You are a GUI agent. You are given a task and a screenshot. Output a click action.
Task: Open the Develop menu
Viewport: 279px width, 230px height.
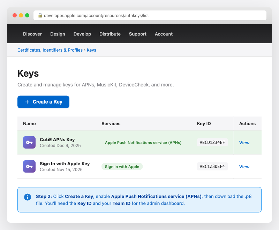[x=82, y=34]
